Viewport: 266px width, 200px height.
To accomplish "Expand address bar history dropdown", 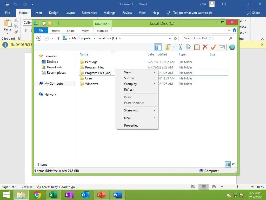I will [x=170, y=38].
